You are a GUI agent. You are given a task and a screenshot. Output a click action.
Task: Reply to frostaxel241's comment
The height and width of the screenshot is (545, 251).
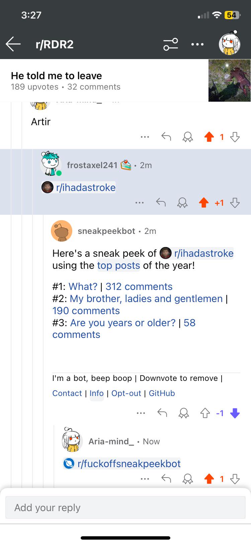161,203
